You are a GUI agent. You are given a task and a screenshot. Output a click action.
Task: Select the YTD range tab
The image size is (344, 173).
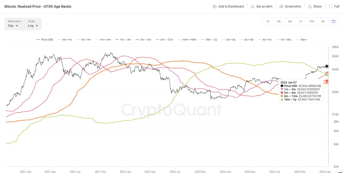point(311,21)
